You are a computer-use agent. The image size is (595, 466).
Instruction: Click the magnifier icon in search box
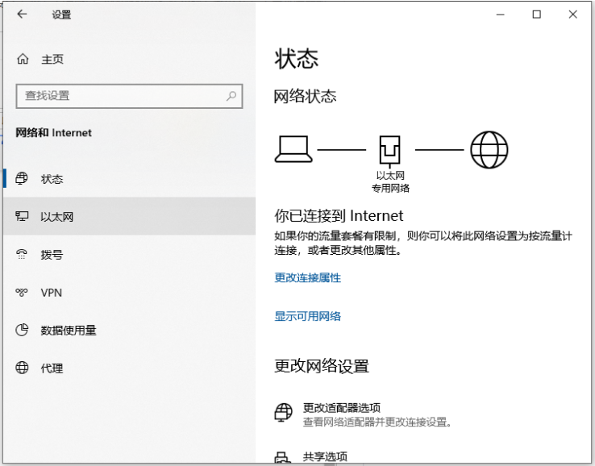point(231,96)
